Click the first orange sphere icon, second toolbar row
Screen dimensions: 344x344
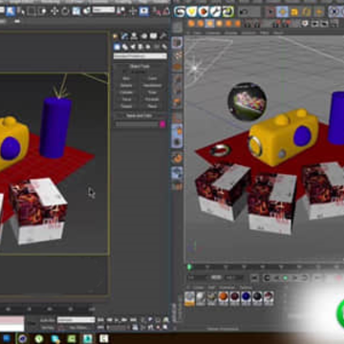pyautogui.click(x=191, y=23)
